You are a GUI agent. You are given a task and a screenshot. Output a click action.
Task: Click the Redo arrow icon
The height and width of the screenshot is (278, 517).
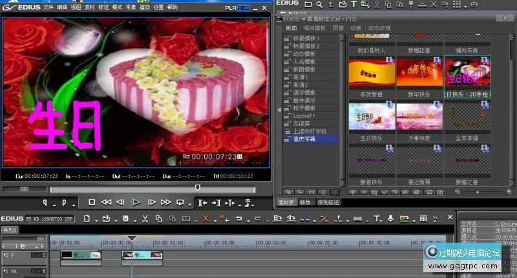coord(258,219)
